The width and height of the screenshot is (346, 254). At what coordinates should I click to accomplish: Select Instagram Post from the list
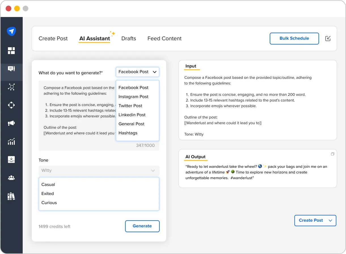tap(133, 97)
